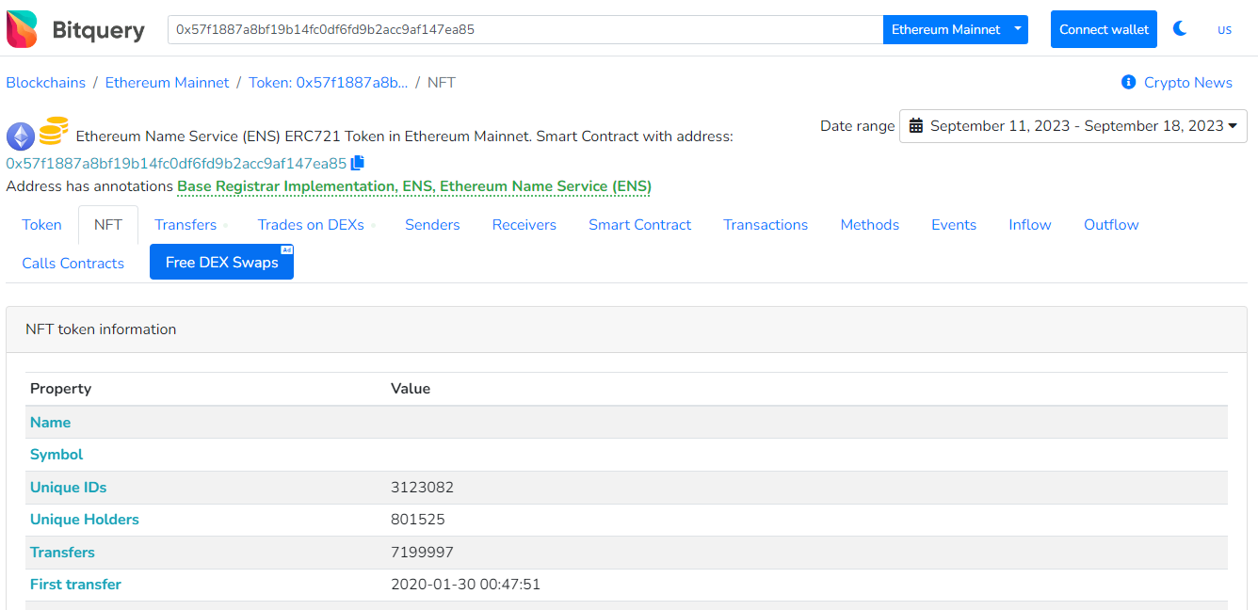Image resolution: width=1258 pixels, height=610 pixels.
Task: Click the Crypto News info icon
Action: pyautogui.click(x=1129, y=82)
